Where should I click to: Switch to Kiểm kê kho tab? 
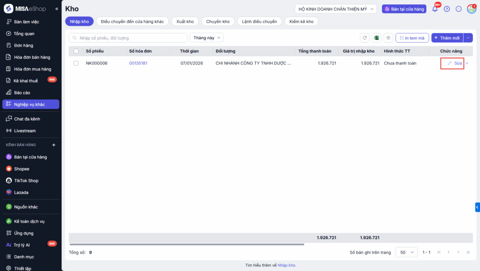pos(301,21)
